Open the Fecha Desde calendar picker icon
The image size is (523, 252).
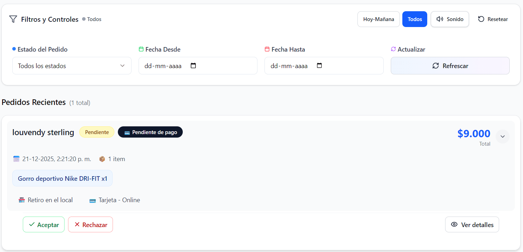tap(193, 66)
